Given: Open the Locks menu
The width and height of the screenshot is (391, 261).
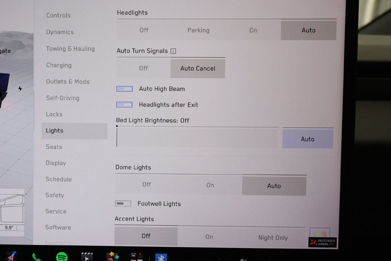Looking at the screenshot, I should tap(54, 114).
